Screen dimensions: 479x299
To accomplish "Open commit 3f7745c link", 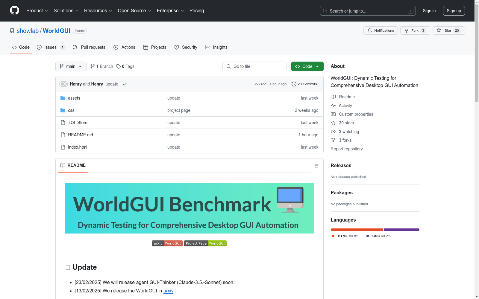I will point(260,84).
